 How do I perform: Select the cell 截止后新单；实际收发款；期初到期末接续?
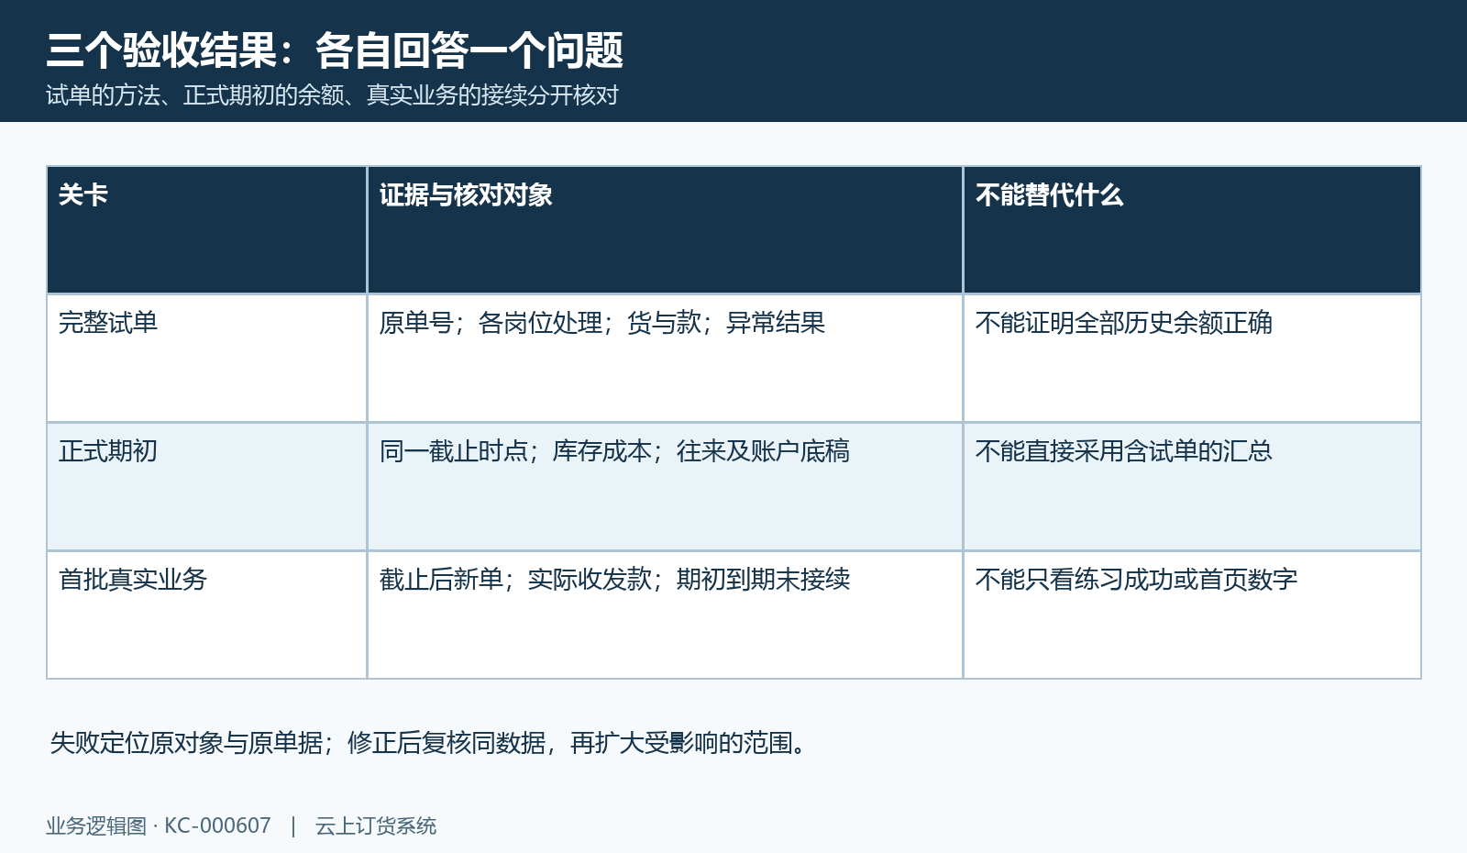[665, 615]
